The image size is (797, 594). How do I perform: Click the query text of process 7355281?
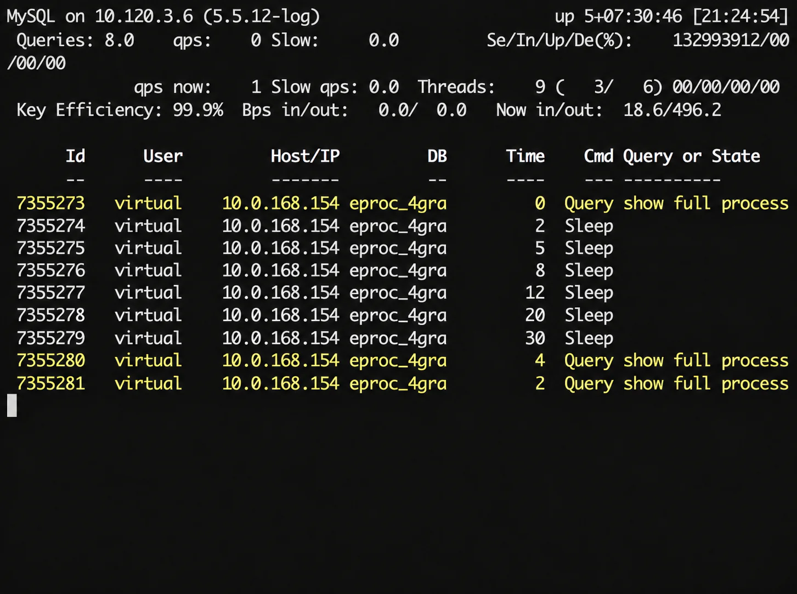point(706,383)
